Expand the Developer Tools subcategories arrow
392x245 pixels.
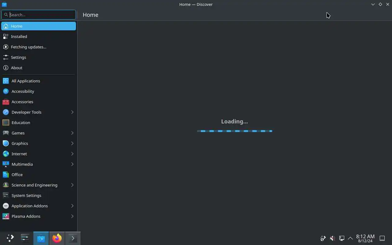72,112
